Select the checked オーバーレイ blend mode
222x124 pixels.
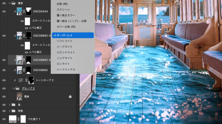tap(73, 35)
